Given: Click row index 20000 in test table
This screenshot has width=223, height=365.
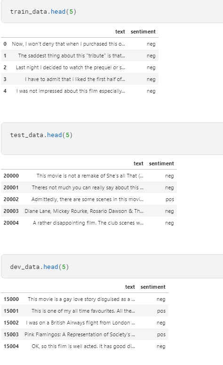Looking at the screenshot, I should coord(11,176).
